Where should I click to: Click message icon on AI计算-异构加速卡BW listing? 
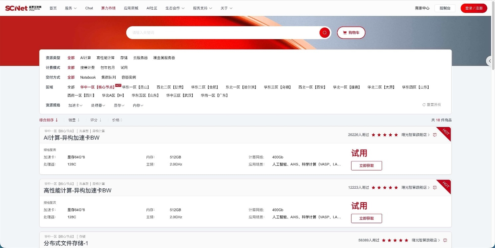coord(435,135)
